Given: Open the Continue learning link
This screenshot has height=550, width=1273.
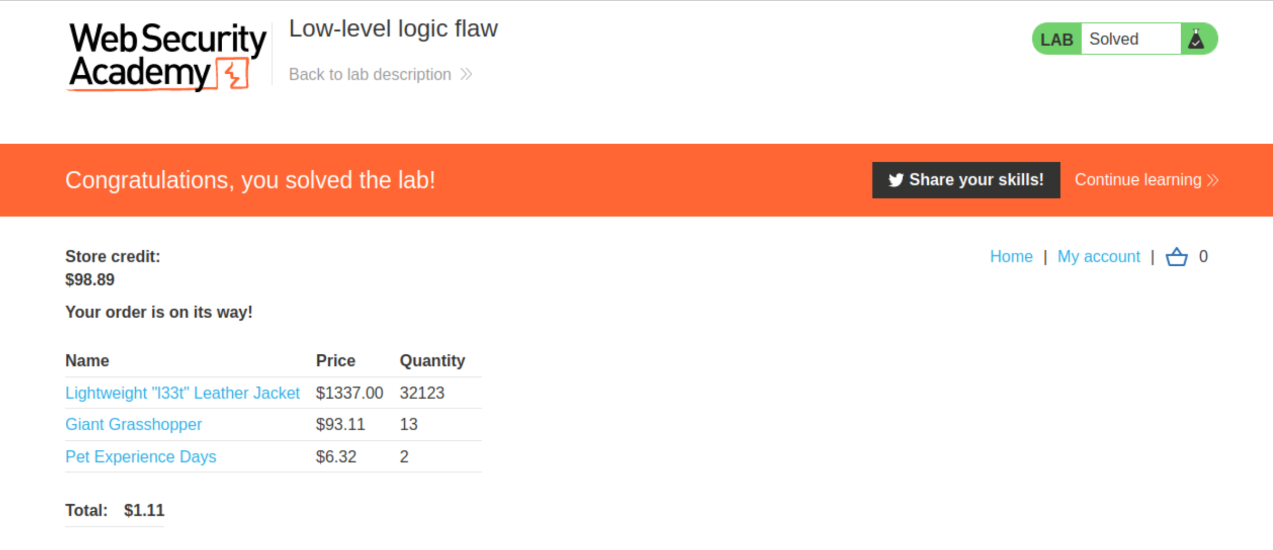Looking at the screenshot, I should pos(1146,180).
